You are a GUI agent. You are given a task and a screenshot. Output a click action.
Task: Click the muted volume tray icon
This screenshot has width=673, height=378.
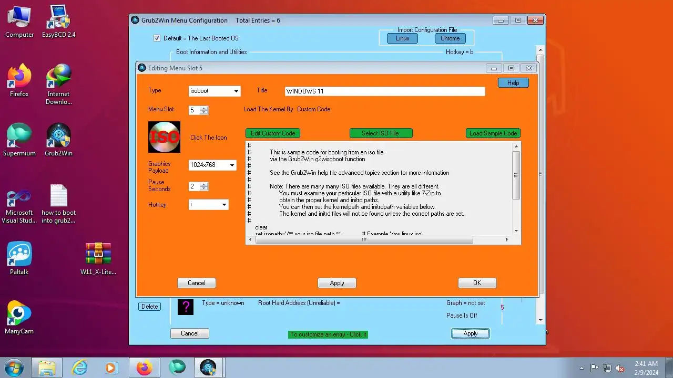[x=620, y=368]
